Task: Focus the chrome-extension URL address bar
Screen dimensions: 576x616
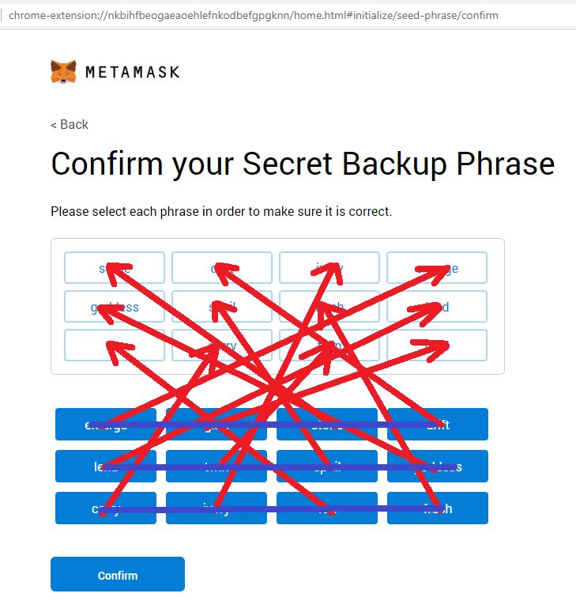Action: [253, 15]
